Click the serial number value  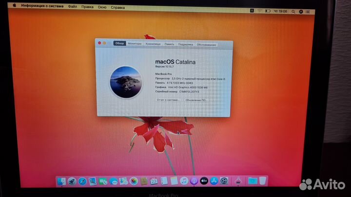189,92
